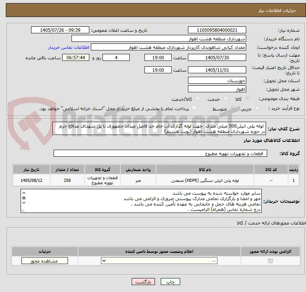Select the خدمت radio button

click(x=226, y=98)
